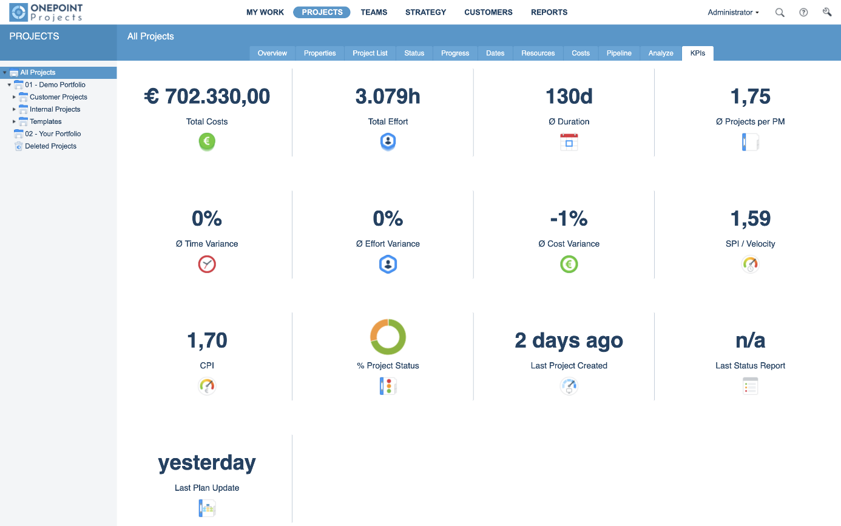The height and width of the screenshot is (526, 841).
Task: Open the STRATEGY menu
Action: pyautogui.click(x=425, y=12)
